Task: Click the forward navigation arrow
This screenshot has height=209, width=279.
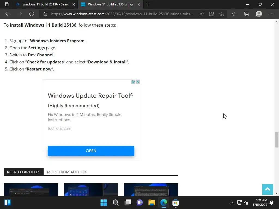Action: pos(20,14)
